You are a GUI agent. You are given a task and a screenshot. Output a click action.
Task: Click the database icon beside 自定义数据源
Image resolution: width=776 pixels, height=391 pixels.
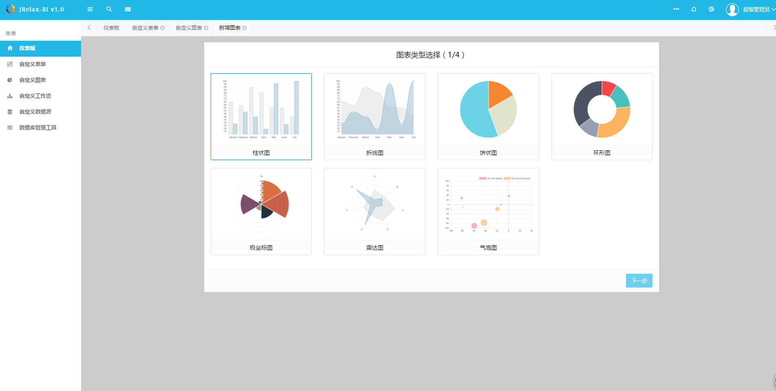coord(10,112)
